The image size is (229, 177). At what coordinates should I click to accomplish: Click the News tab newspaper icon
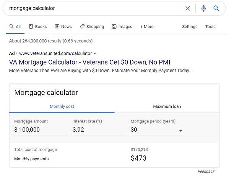pyautogui.click(x=57, y=26)
